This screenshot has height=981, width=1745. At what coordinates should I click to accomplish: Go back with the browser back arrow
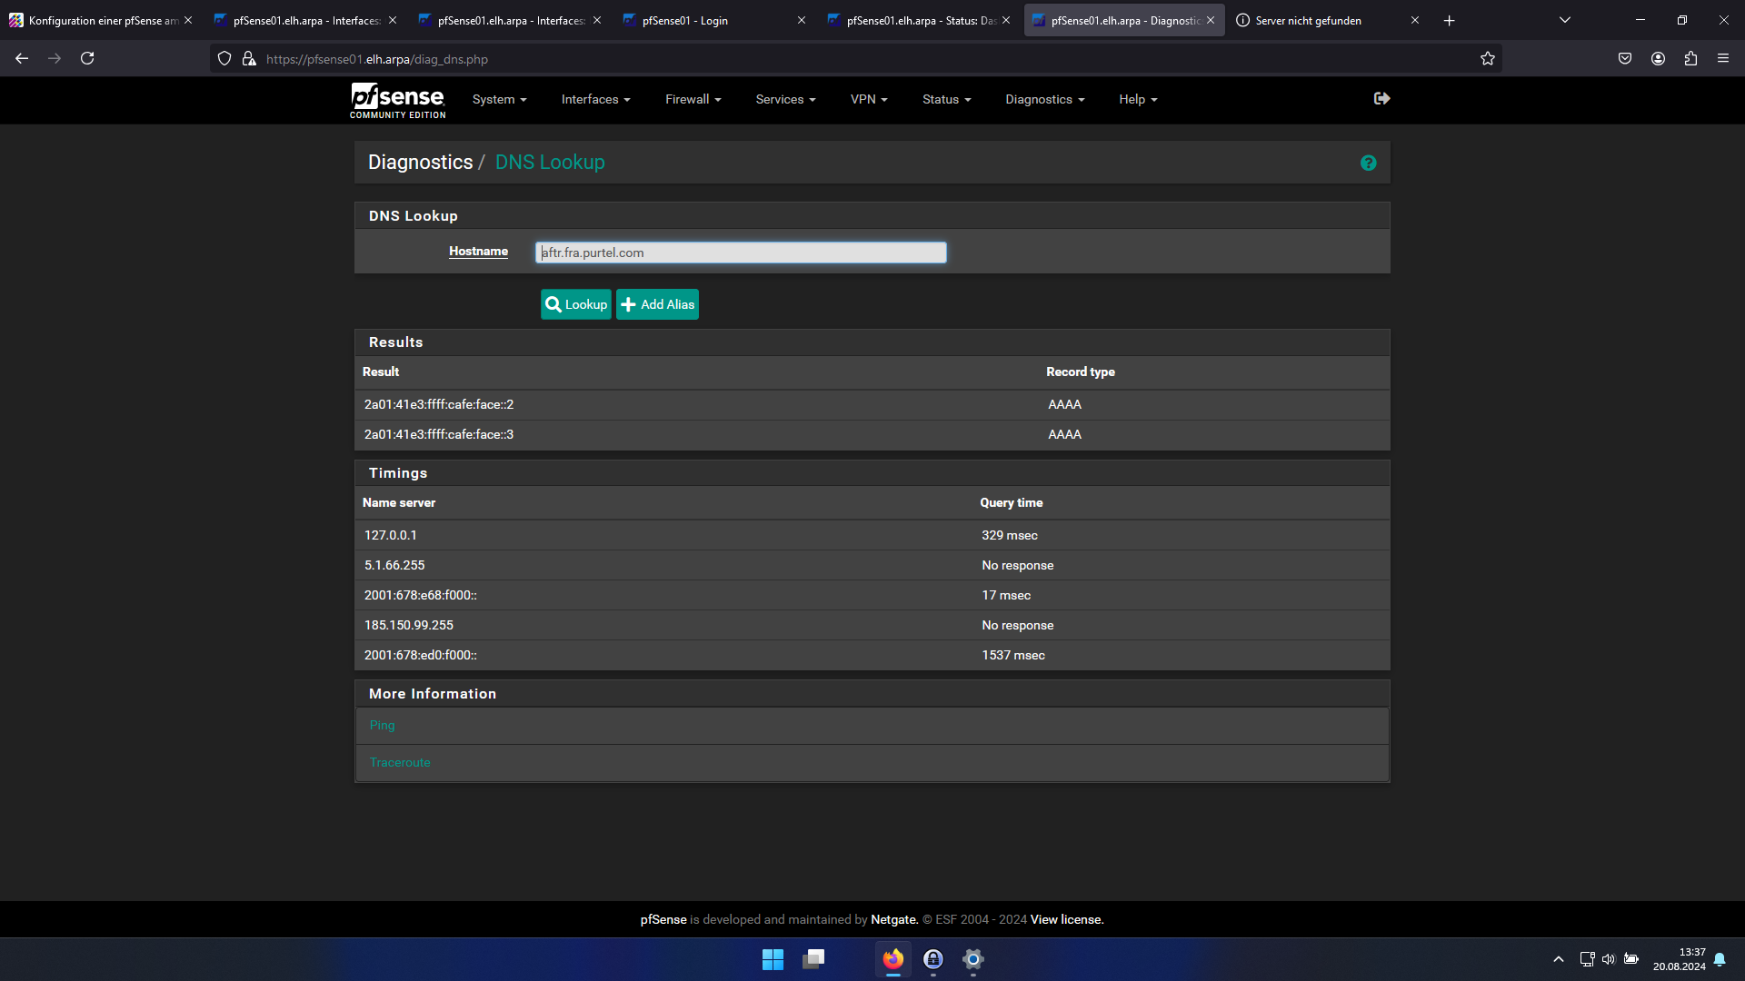[22, 58]
